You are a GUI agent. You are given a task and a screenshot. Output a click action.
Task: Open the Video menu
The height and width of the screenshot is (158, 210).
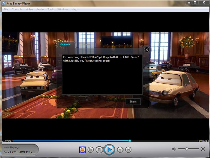[x=29, y=9]
